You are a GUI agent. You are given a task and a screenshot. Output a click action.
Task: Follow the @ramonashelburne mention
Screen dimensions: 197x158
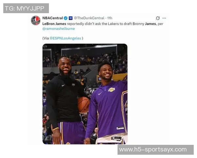[58, 29]
